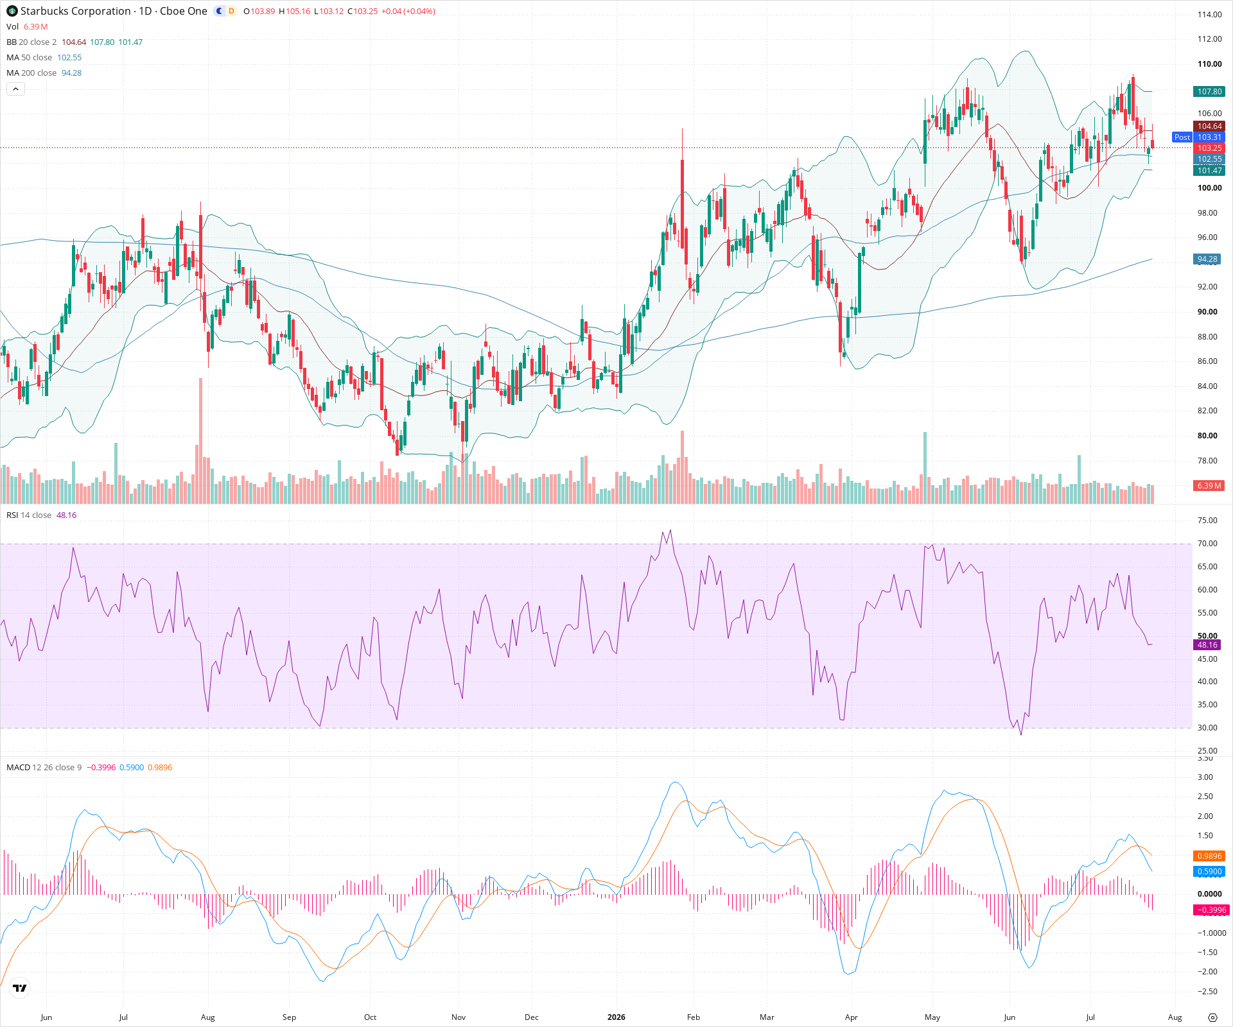Image resolution: width=1233 pixels, height=1027 pixels.
Task: Click the Post market price tag
Action: pos(1182,137)
